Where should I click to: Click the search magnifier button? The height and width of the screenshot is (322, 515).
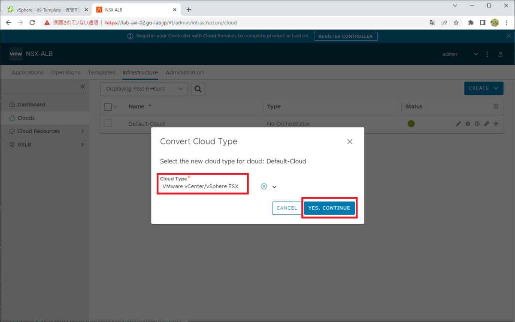point(198,89)
